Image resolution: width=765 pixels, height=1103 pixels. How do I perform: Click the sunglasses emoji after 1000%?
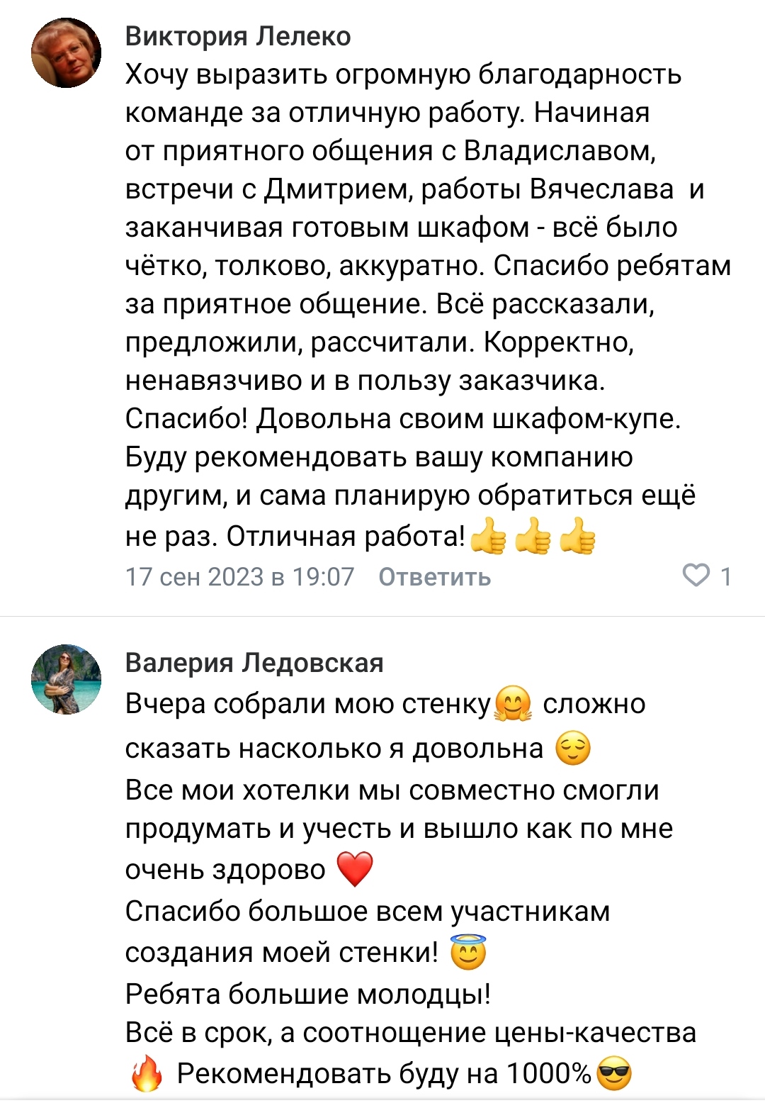614,1074
